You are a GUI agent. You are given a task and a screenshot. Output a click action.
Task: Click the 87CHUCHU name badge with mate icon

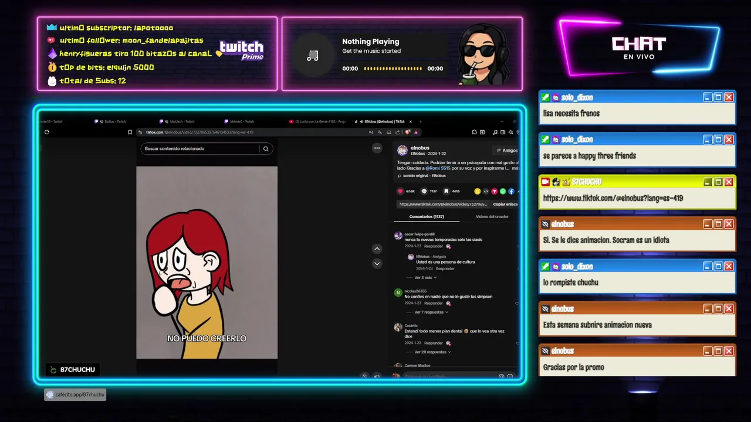(73, 370)
